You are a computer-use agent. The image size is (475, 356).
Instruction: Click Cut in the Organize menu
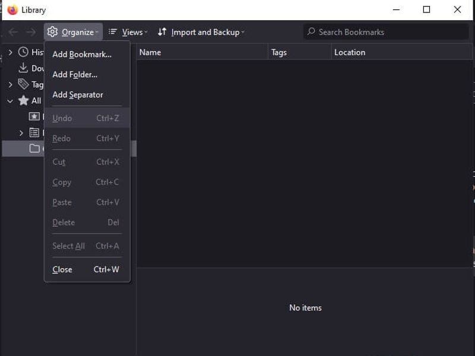[x=87, y=162]
